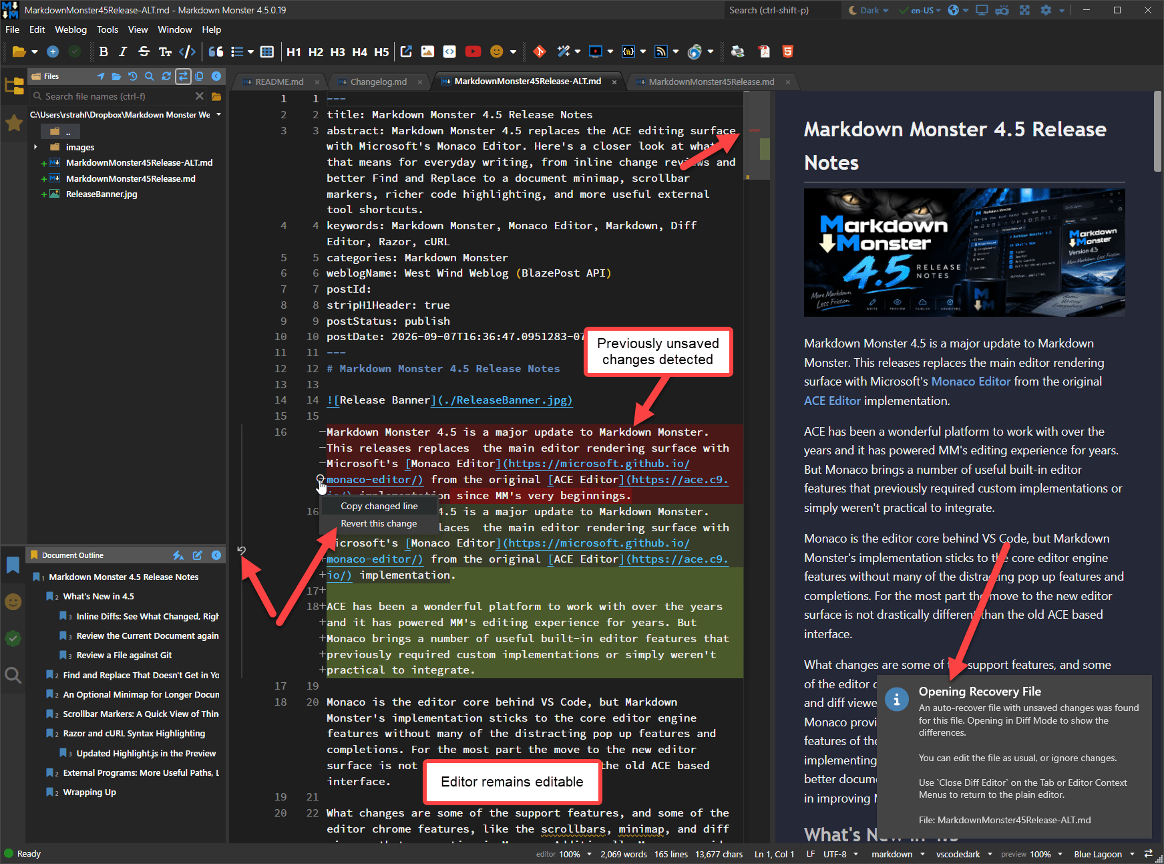The height and width of the screenshot is (864, 1164).
Task: Open the Weblog menu
Action: point(71,29)
